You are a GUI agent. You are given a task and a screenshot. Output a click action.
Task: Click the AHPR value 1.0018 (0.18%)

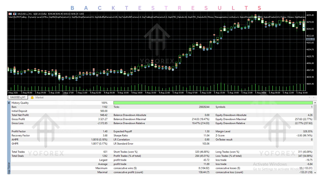pyautogui.click(x=99, y=140)
